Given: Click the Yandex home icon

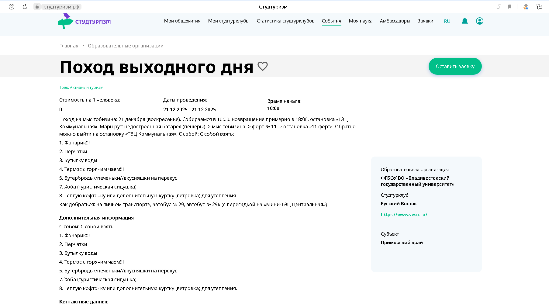Looking at the screenshot, I should tap(12, 7).
